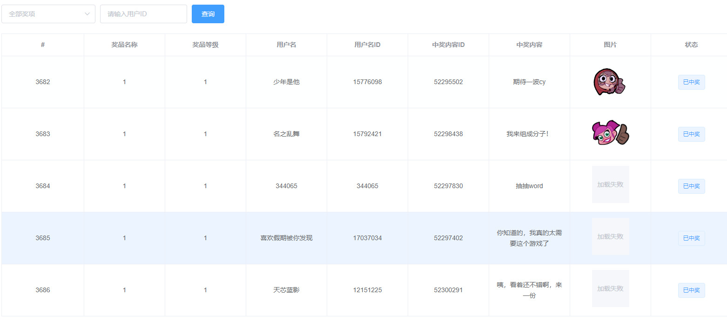Screen dimensions: 727x321
Task: Click the pink-haired thumbs-up avatar in row 3683
Action: (x=610, y=134)
